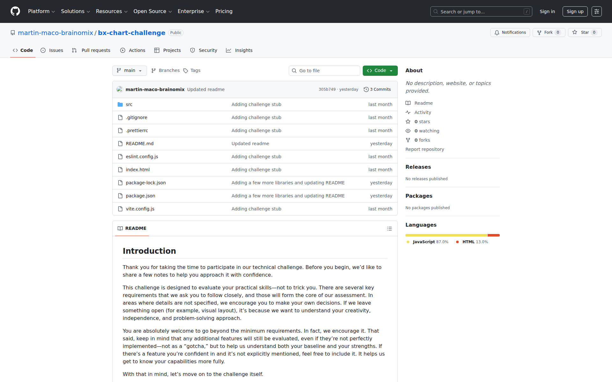Expand the green Code dropdown button
The height and width of the screenshot is (382, 612).
click(380, 71)
